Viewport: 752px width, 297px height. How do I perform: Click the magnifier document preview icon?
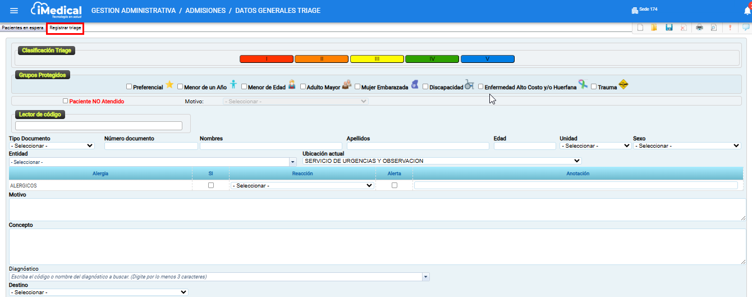pyautogui.click(x=713, y=28)
